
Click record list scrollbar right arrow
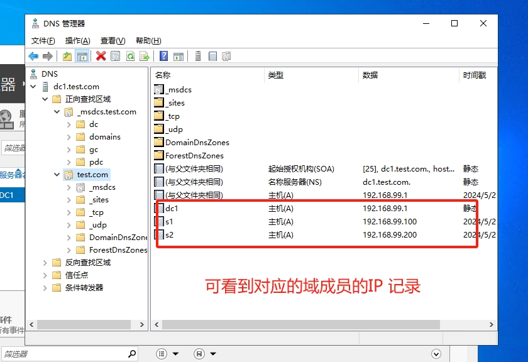tap(492, 325)
